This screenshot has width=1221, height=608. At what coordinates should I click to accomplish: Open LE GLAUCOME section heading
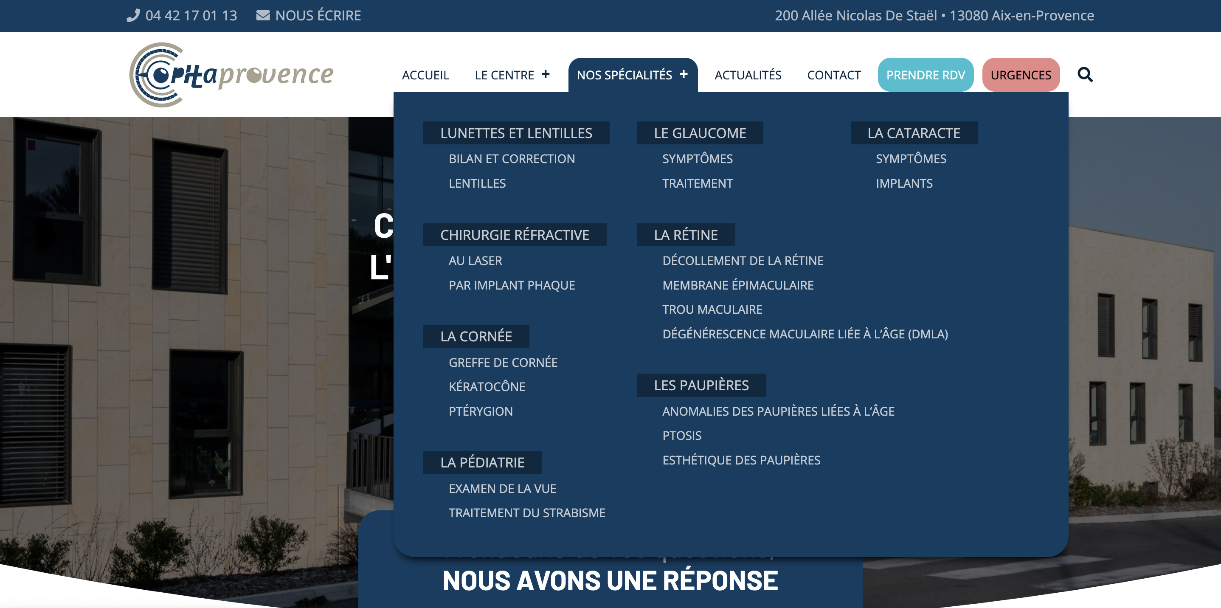(700, 133)
